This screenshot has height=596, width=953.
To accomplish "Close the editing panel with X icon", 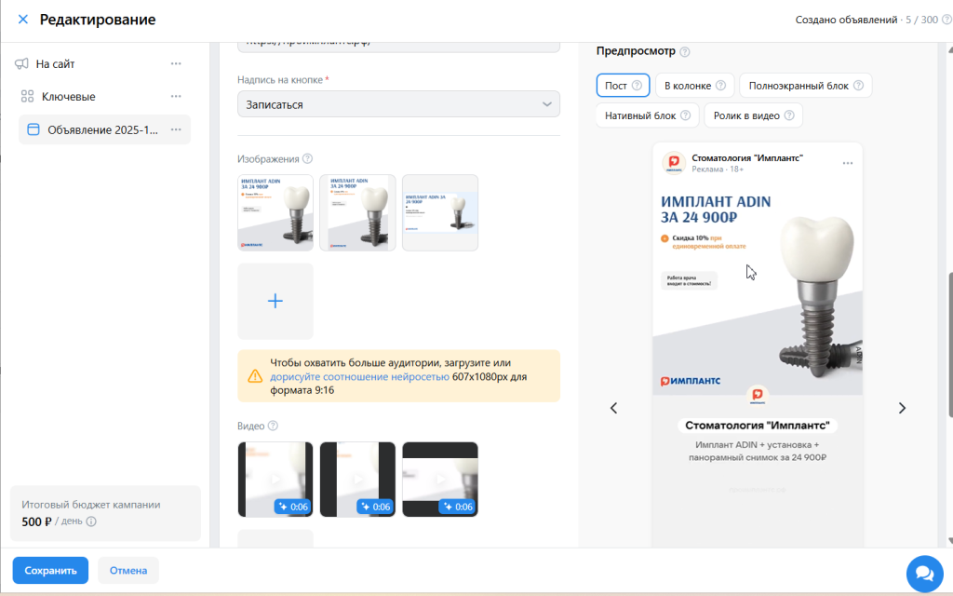I will [x=23, y=20].
